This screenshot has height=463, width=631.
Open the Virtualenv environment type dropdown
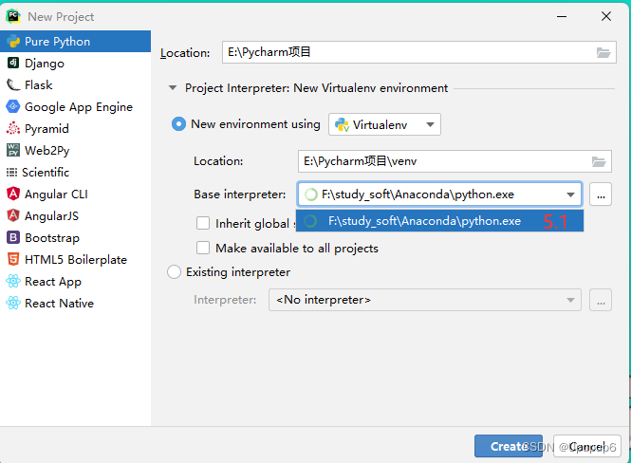point(384,124)
